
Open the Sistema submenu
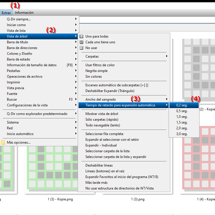39,122
